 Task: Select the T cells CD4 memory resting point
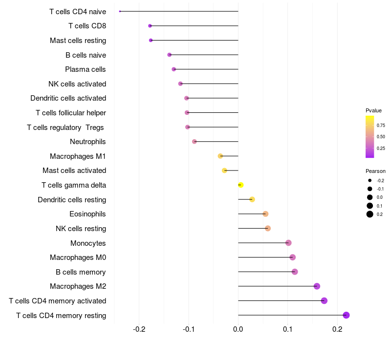pos(346,315)
